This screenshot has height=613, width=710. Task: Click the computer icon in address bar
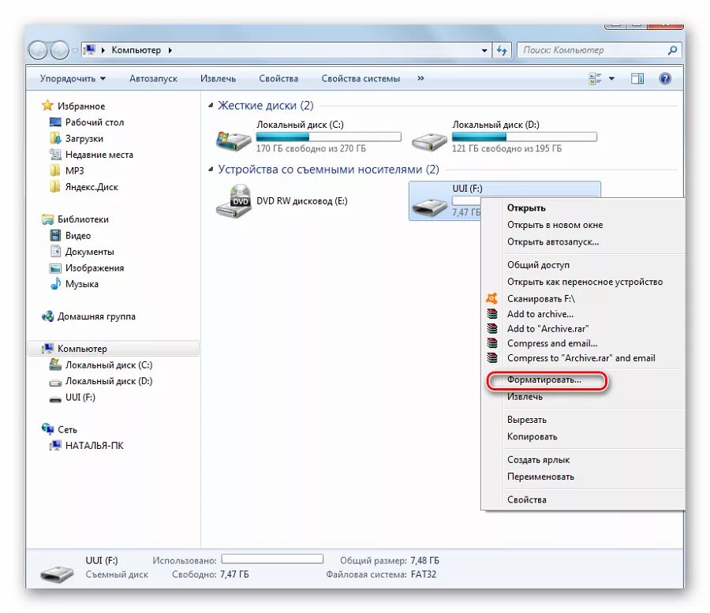(90, 50)
